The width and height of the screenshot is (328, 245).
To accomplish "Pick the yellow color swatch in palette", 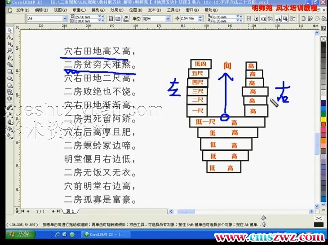I will pos(324,119).
